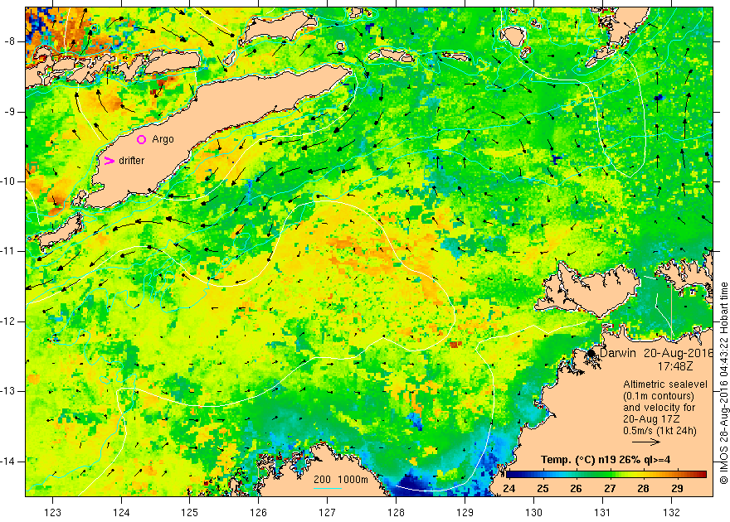The height and width of the screenshot is (522, 730).
Task: Click the latitude axis label -14
Action: click(8, 462)
